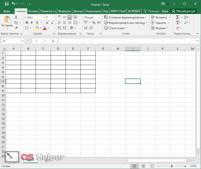Increase decimal places
Screen dimensions: 201x169
(x=85, y=28)
